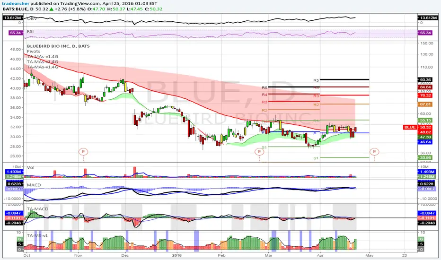Click the late-February earnings E marker
The image size is (441, 260).
pyautogui.click(x=259, y=152)
